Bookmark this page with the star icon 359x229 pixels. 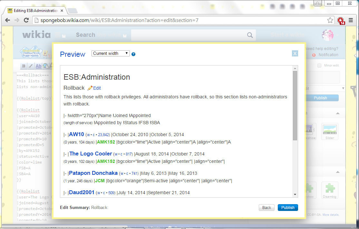[330, 20]
